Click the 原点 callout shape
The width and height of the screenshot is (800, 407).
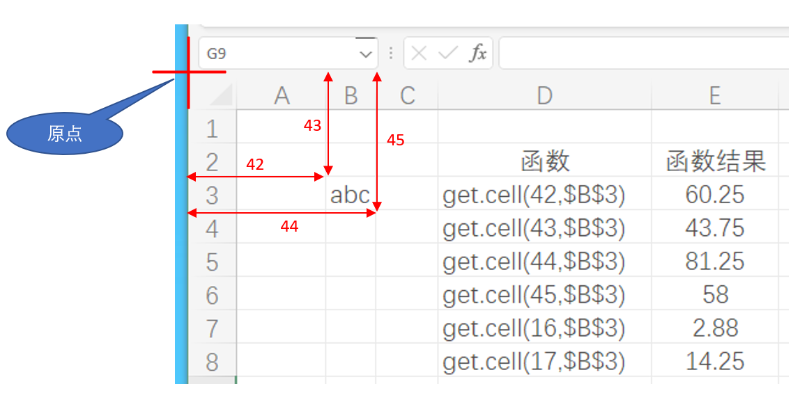point(63,134)
